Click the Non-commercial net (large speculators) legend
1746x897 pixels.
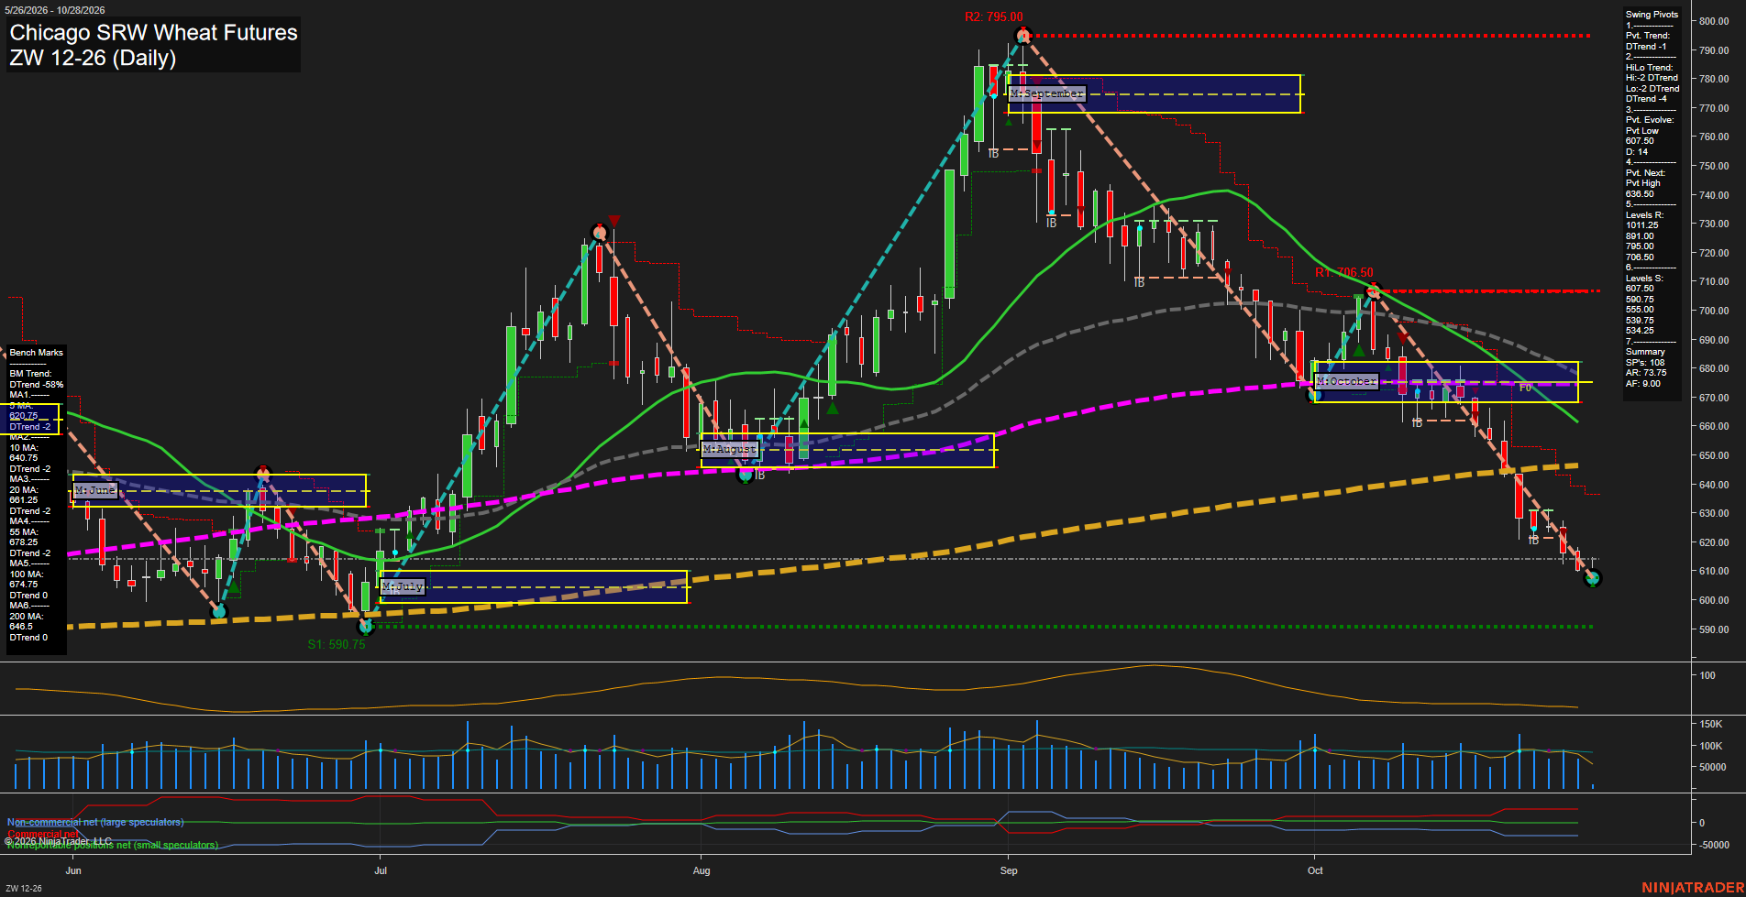(95, 822)
